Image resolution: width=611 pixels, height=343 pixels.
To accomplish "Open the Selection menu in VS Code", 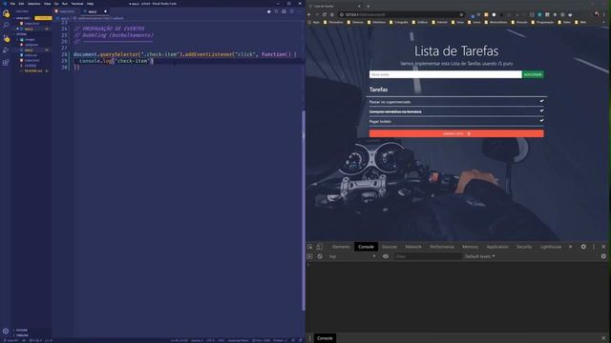I will pyautogui.click(x=34, y=4).
